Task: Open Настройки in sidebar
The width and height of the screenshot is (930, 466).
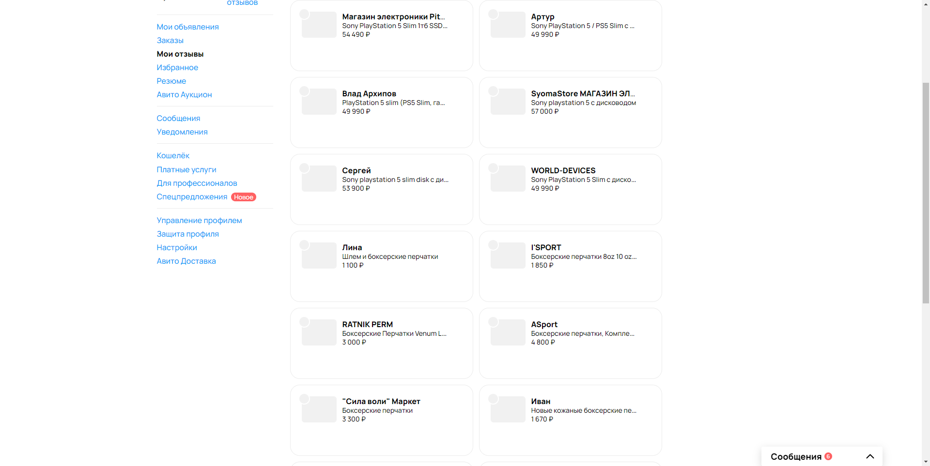Action: click(x=177, y=247)
